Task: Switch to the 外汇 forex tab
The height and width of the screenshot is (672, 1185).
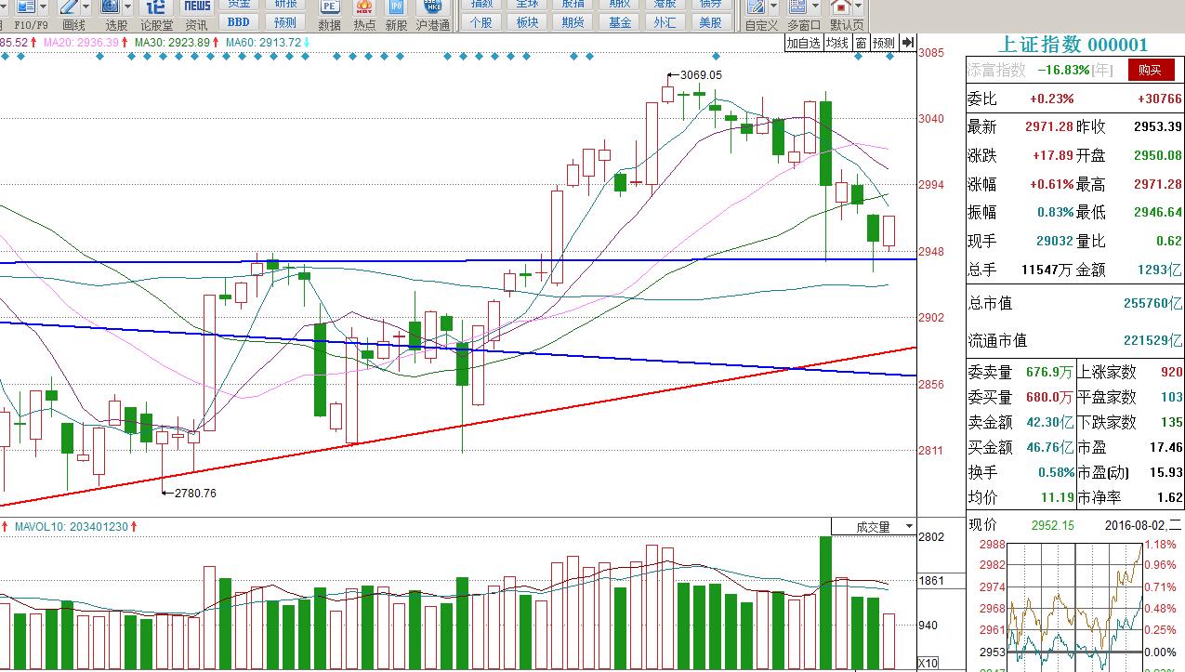Action: pyautogui.click(x=665, y=22)
